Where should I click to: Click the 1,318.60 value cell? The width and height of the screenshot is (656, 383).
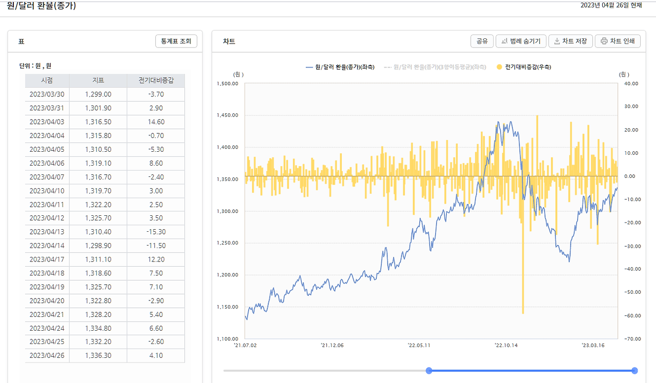pos(98,273)
